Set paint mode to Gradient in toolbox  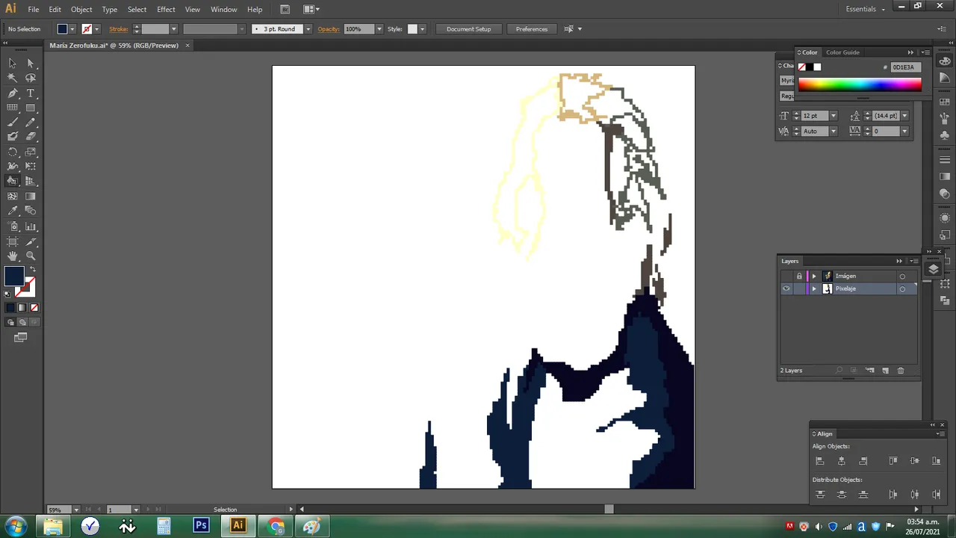22,307
